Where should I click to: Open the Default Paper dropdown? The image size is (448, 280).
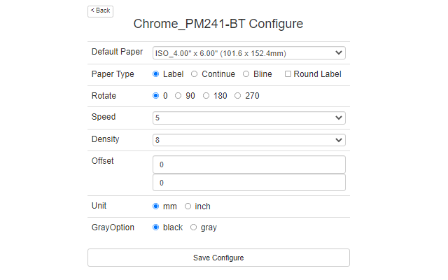(x=248, y=53)
